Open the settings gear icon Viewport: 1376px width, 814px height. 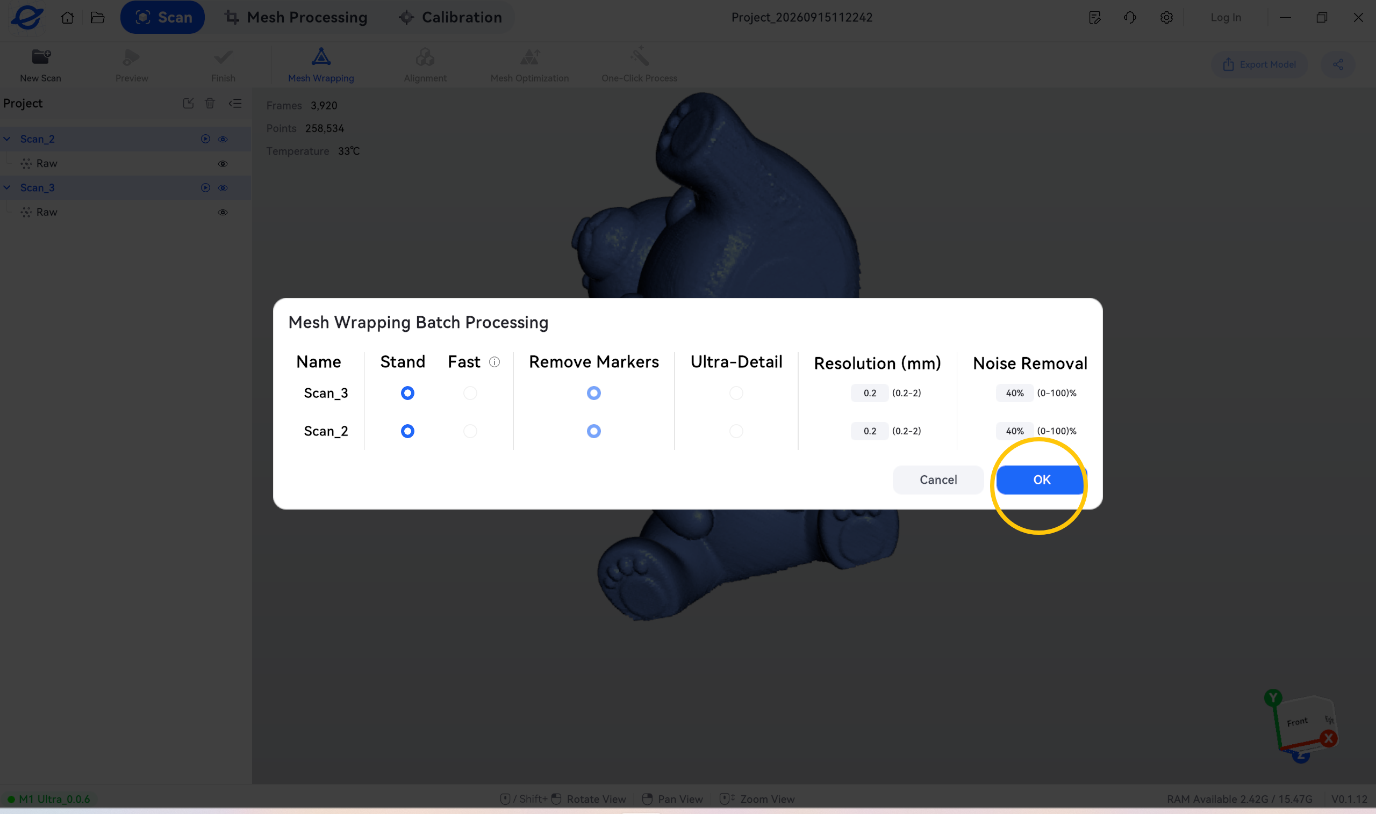click(1166, 18)
